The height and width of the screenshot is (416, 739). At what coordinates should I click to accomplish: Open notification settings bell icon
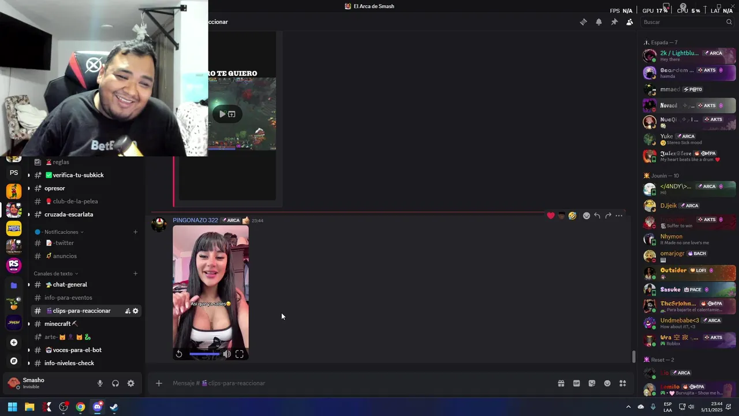point(599,22)
